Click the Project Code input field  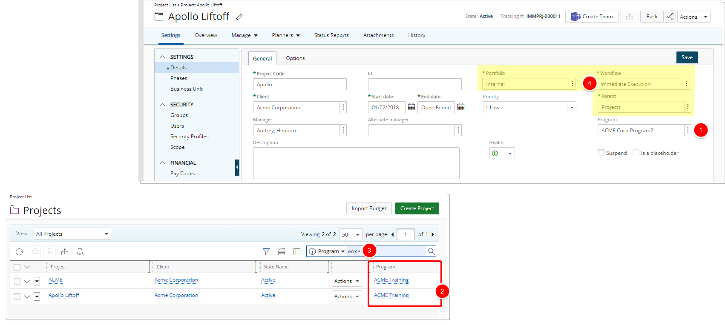300,84
